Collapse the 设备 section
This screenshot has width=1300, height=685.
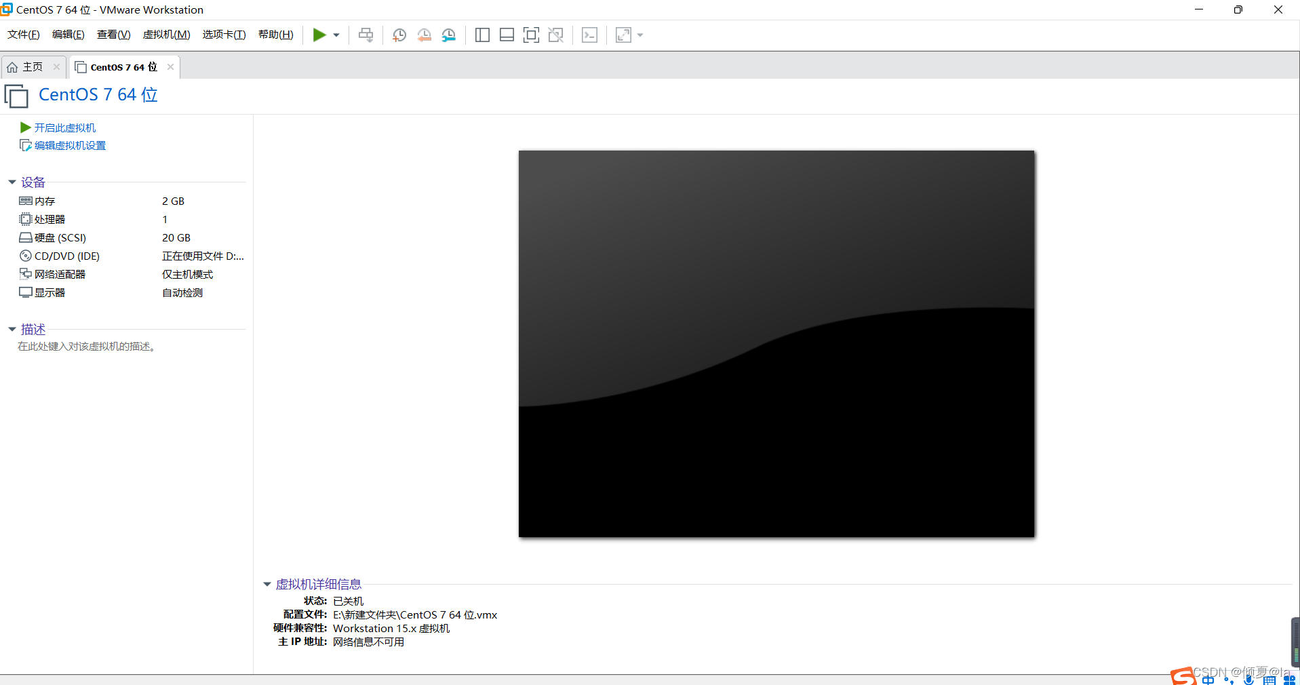(x=12, y=182)
